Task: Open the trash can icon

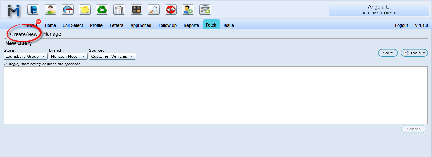Action: [119, 10]
